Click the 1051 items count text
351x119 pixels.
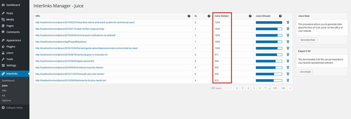tap(216, 88)
